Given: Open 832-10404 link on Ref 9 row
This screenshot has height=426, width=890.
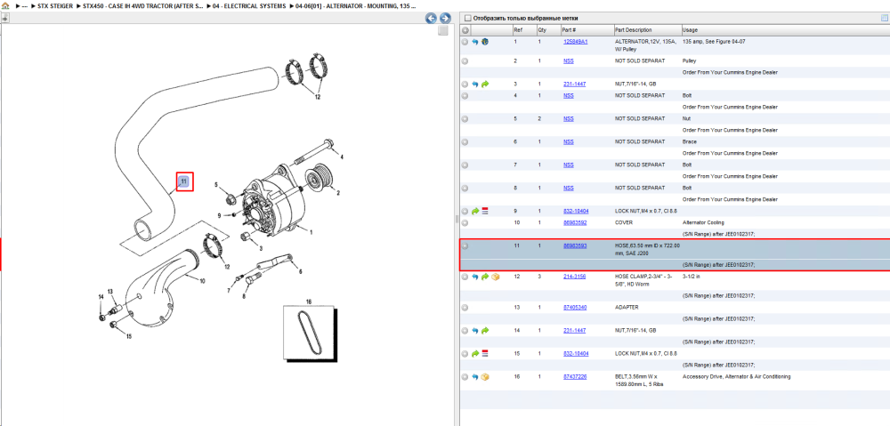Looking at the screenshot, I should 576,211.
